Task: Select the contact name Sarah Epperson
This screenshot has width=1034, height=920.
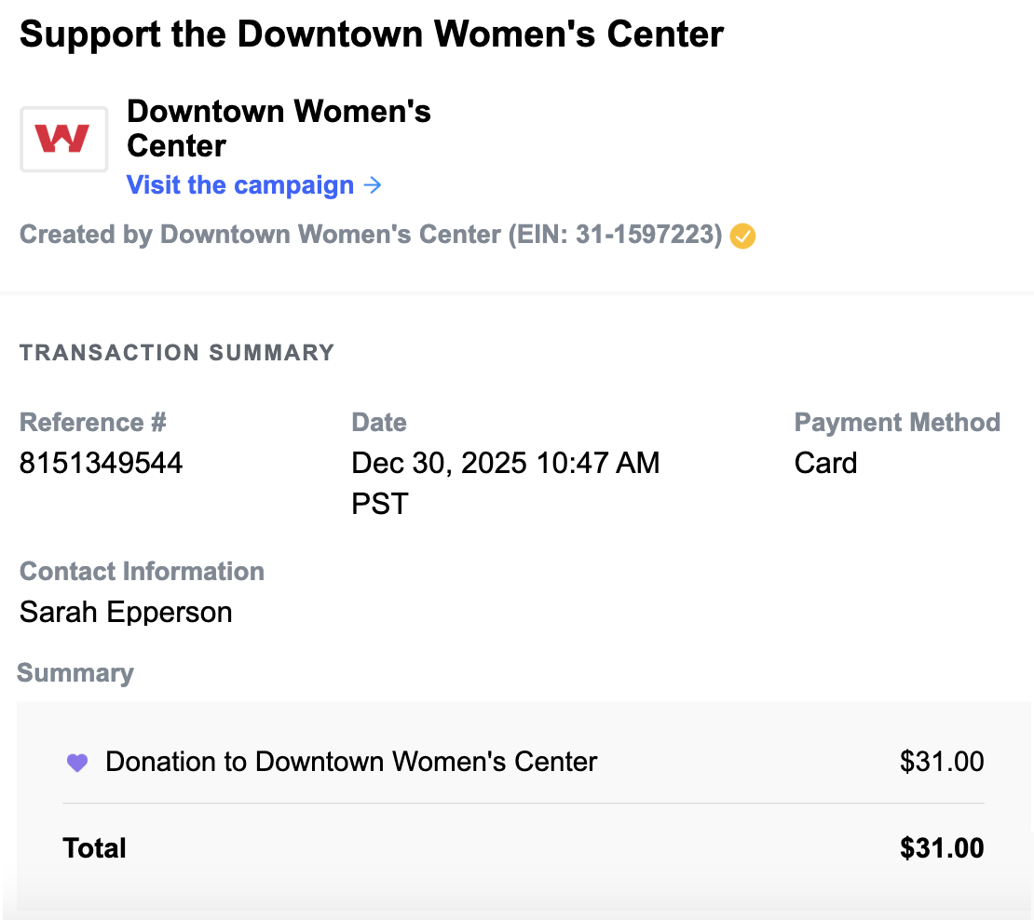Action: tap(126, 613)
